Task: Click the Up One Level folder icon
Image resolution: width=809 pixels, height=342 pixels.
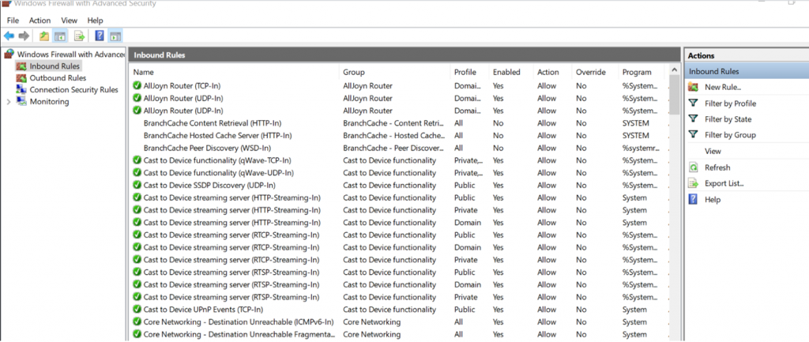Action: coord(44,36)
